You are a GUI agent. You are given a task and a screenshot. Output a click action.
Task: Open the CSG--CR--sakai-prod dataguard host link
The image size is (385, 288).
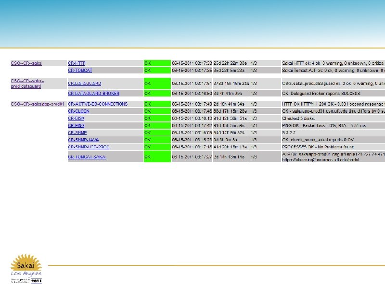pyautogui.click(x=27, y=84)
